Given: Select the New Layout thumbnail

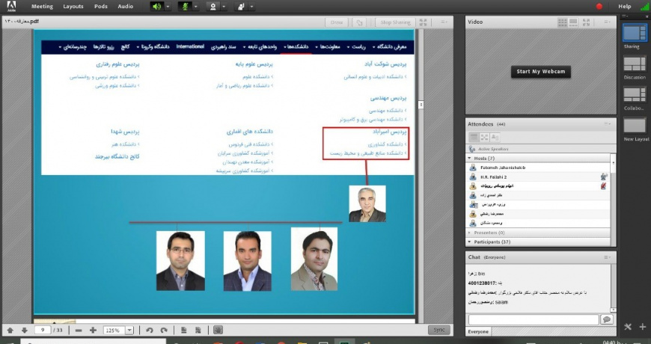Looking at the screenshot, I should (x=635, y=126).
